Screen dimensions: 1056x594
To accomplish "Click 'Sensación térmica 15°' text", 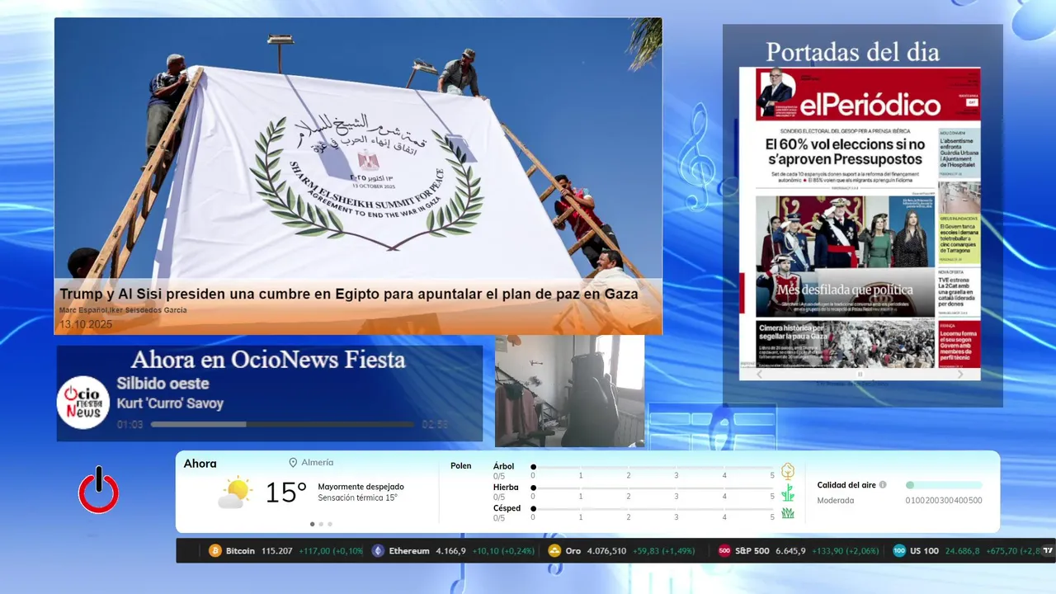I will pyautogui.click(x=357, y=497).
